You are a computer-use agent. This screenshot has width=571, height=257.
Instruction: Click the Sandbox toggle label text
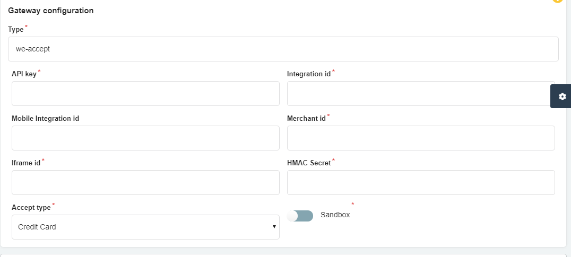[335, 215]
